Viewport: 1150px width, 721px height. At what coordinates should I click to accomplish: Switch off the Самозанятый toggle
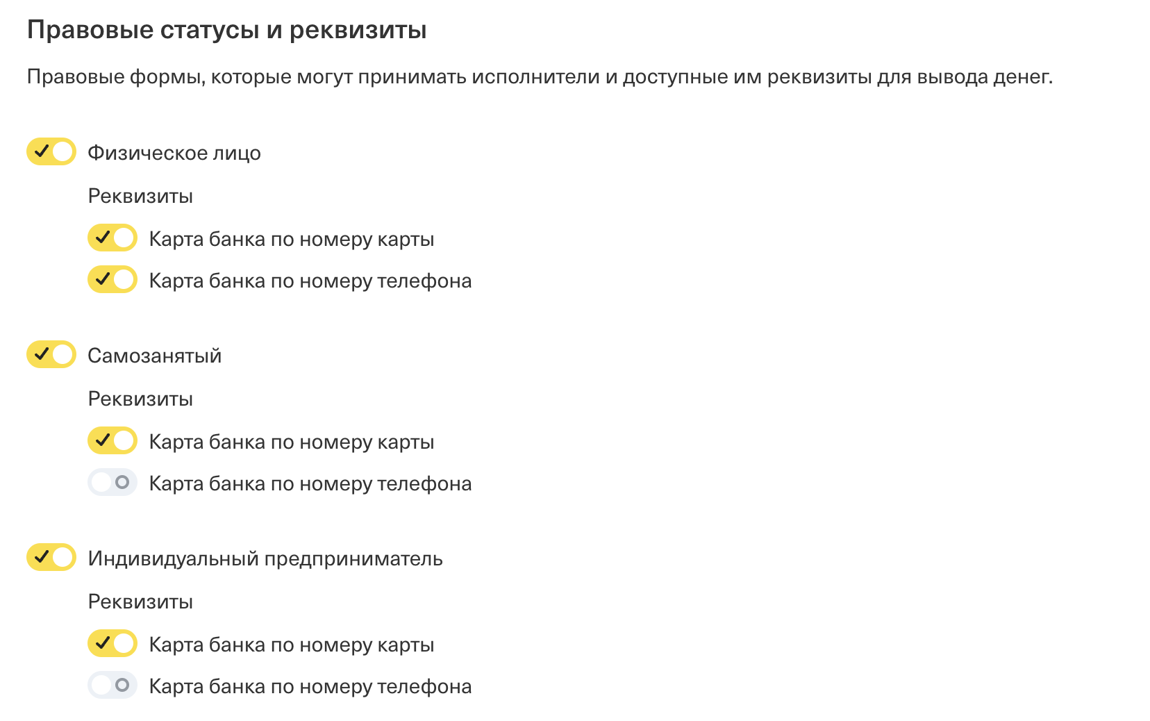coord(51,354)
